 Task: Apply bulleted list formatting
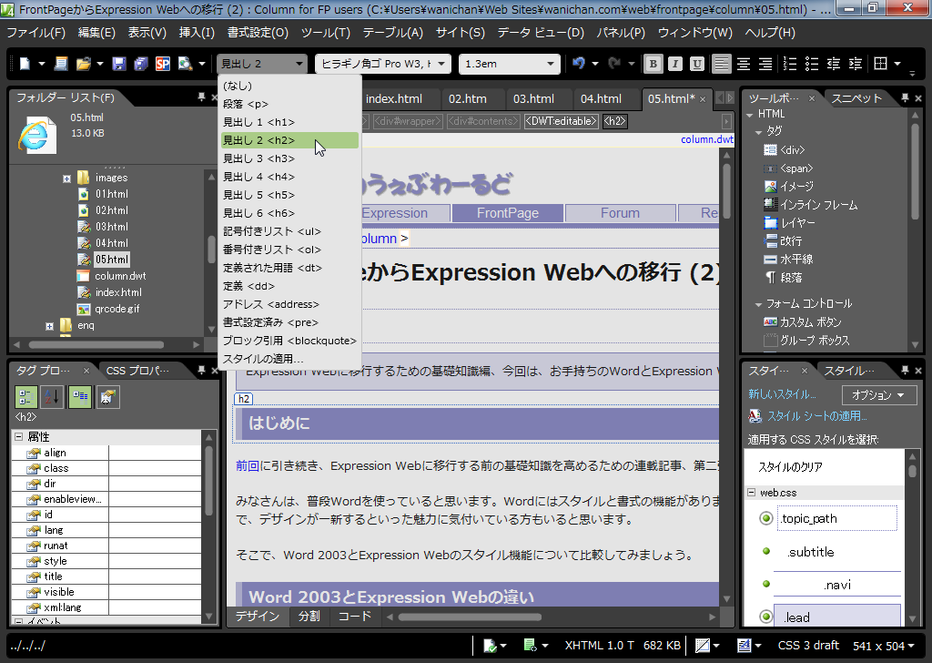(x=812, y=64)
